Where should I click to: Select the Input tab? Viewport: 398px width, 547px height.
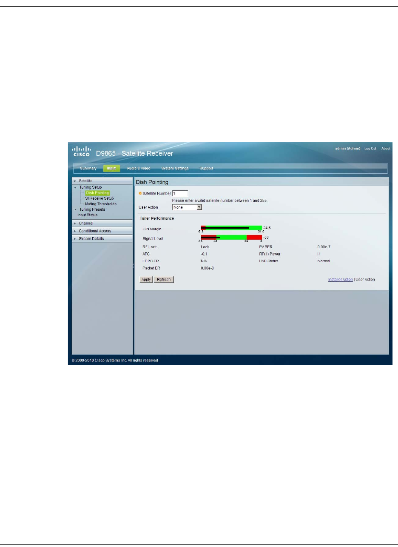[111, 168]
